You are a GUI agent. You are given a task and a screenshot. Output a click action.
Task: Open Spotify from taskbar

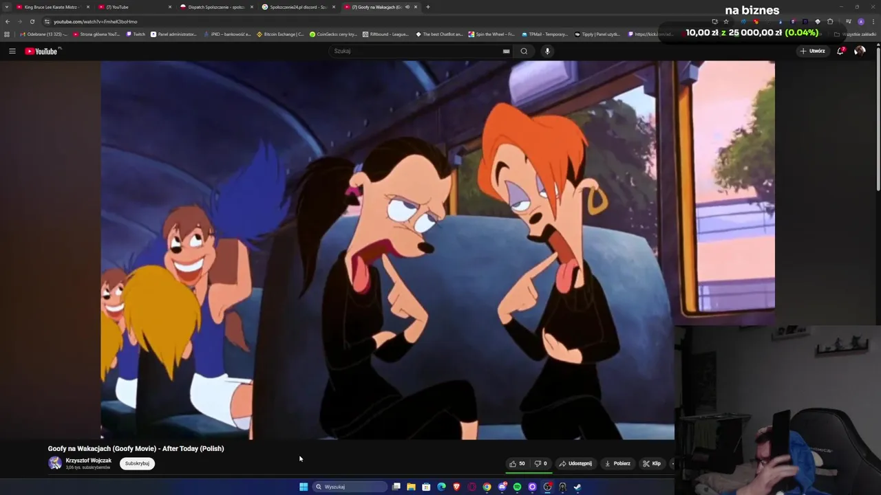(x=517, y=487)
